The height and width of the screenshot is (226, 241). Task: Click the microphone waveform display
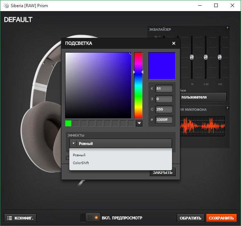203,126
